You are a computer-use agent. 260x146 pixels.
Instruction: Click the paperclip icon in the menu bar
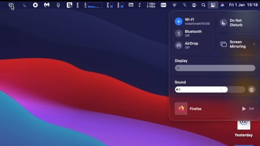pyautogui.click(x=58, y=5)
